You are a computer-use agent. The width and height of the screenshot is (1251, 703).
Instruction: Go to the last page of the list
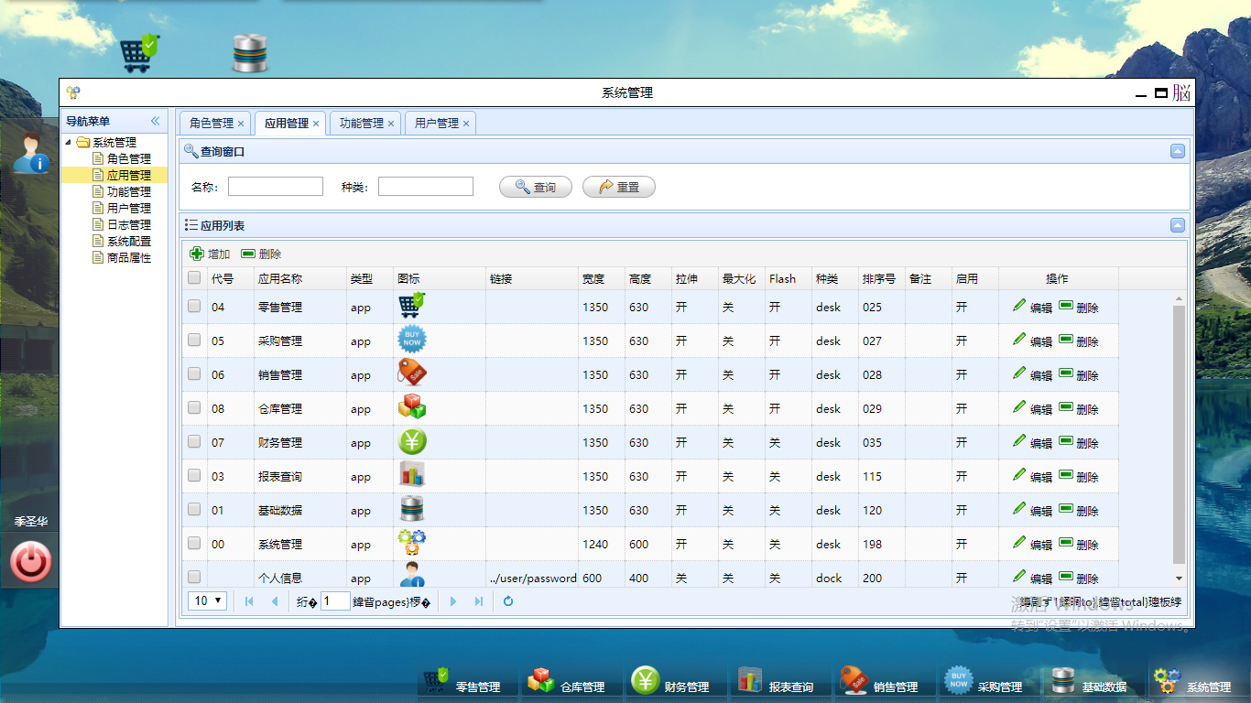pyautogui.click(x=478, y=601)
